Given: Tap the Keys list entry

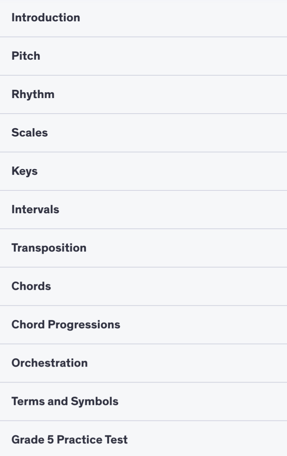Looking at the screenshot, I should [143, 171].
